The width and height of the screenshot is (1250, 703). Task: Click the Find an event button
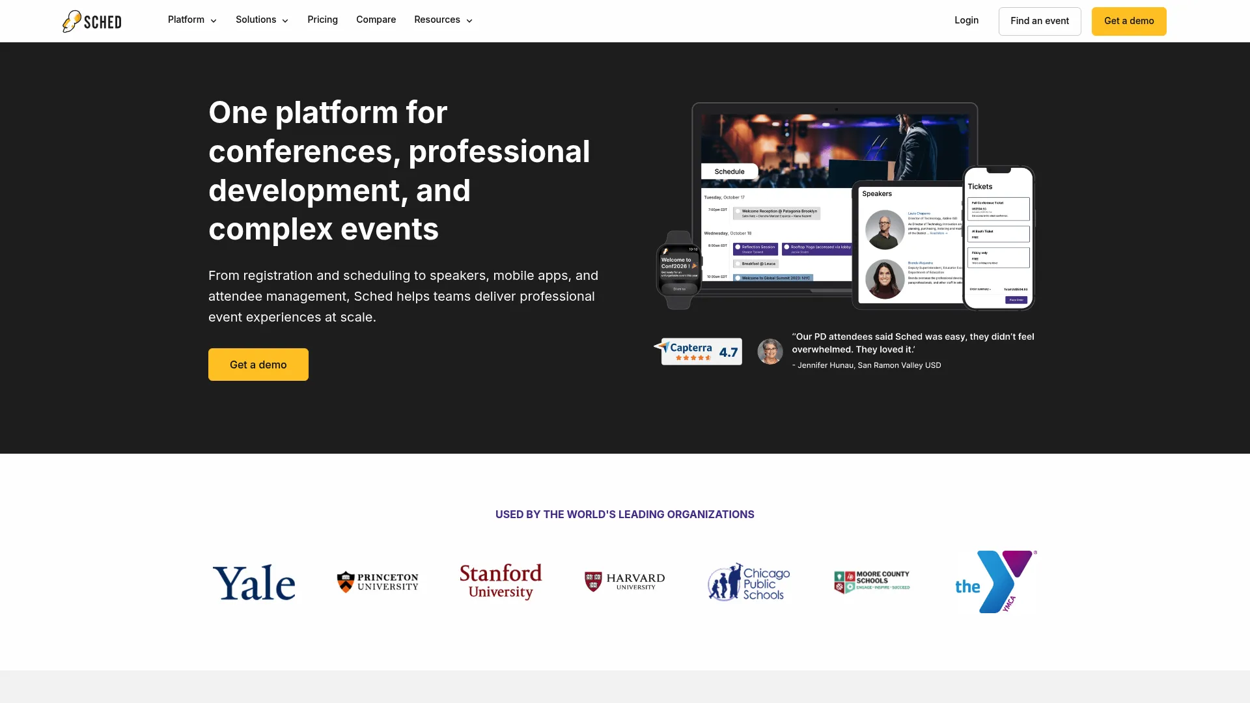coord(1040,21)
